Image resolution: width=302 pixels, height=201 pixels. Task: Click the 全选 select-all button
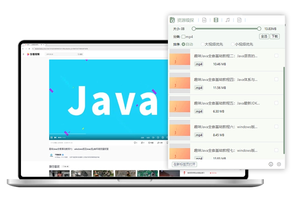[x=264, y=36]
